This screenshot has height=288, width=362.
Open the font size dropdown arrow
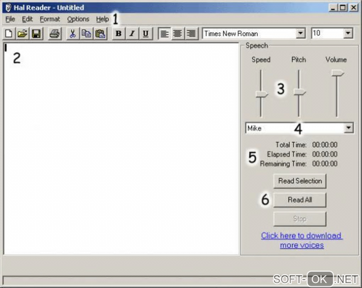(348, 33)
